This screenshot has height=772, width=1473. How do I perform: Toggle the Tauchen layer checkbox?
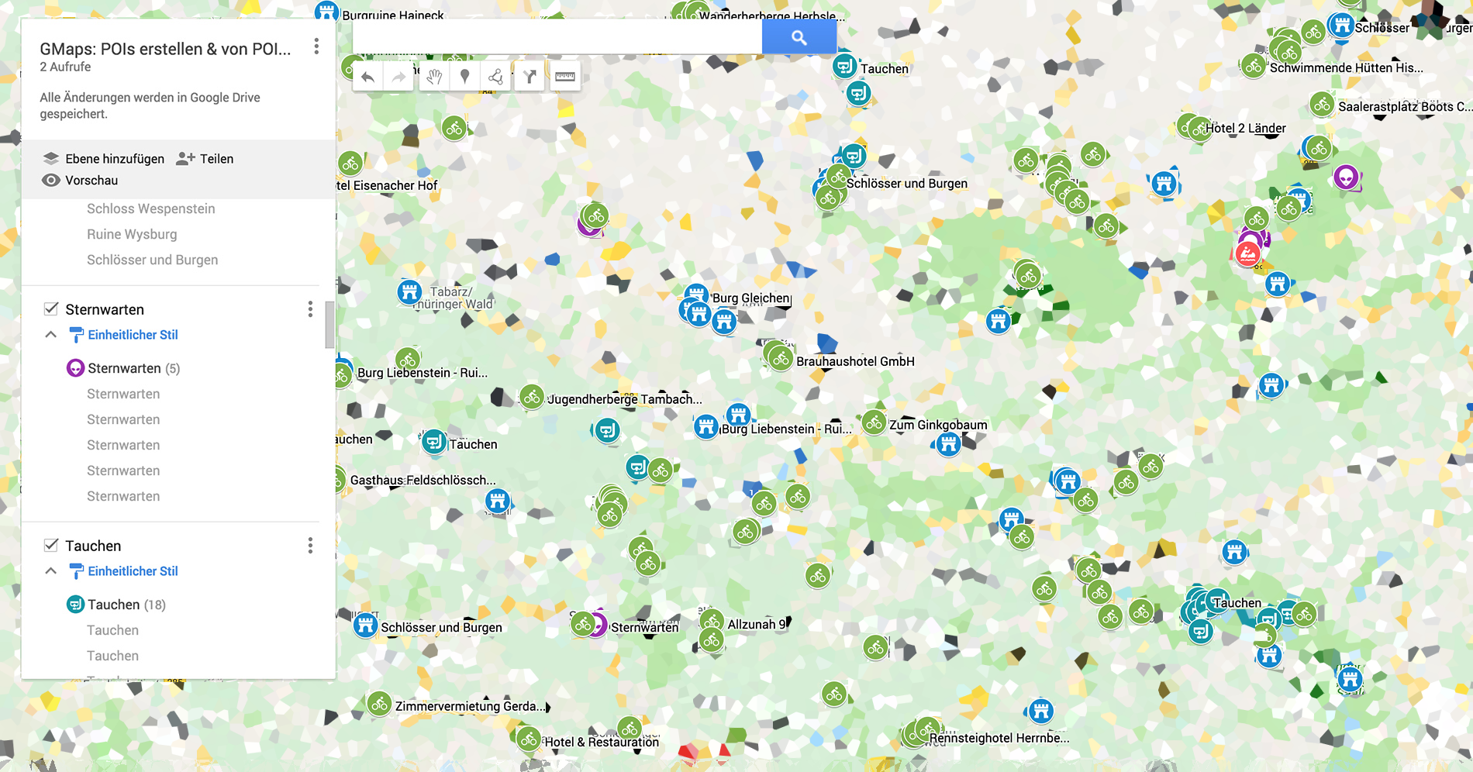(x=51, y=546)
